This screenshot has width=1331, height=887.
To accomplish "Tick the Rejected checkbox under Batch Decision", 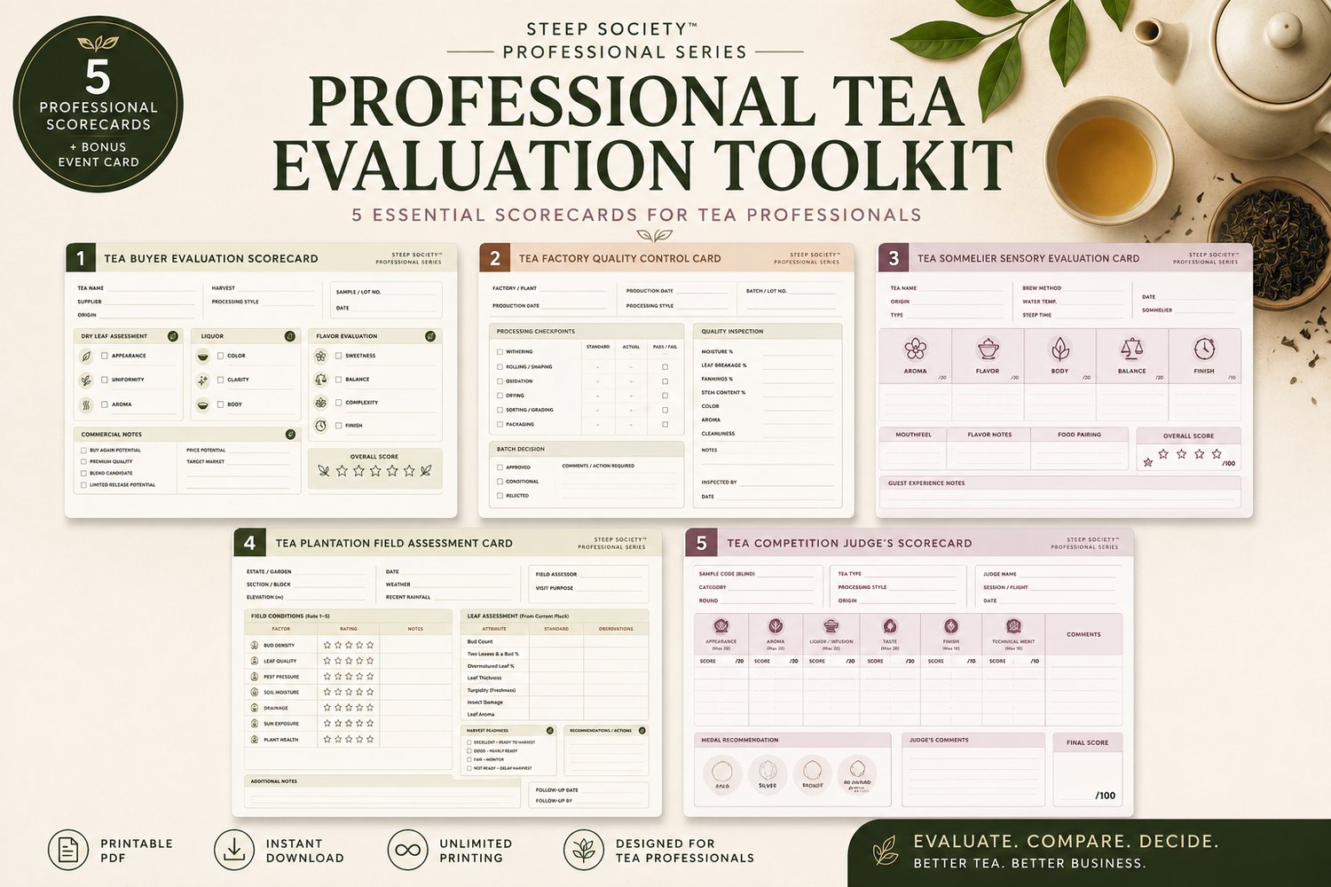I will point(500,496).
